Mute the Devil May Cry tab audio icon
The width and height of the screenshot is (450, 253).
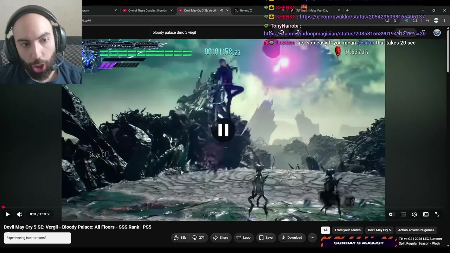pyautogui.click(x=221, y=11)
